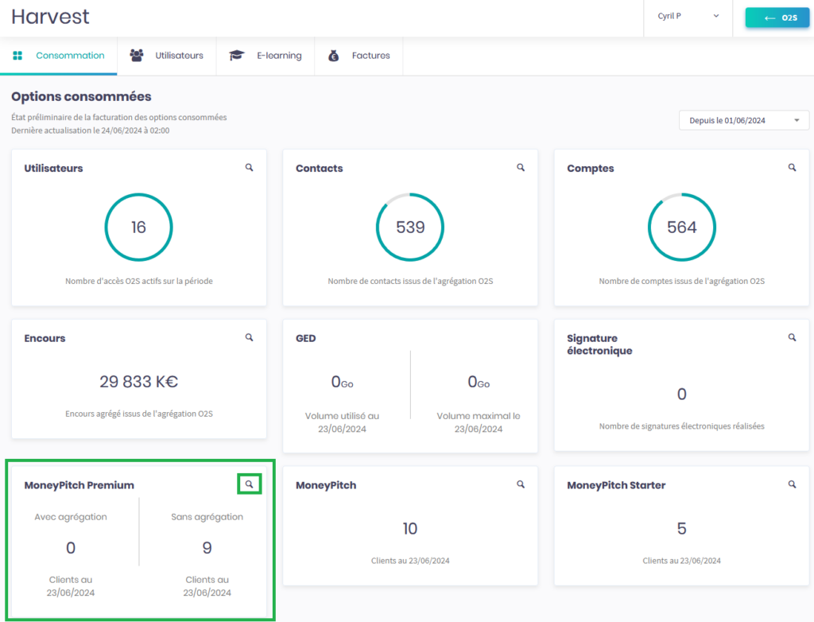Click the O2S back button
The image size is (814, 622).
(777, 17)
